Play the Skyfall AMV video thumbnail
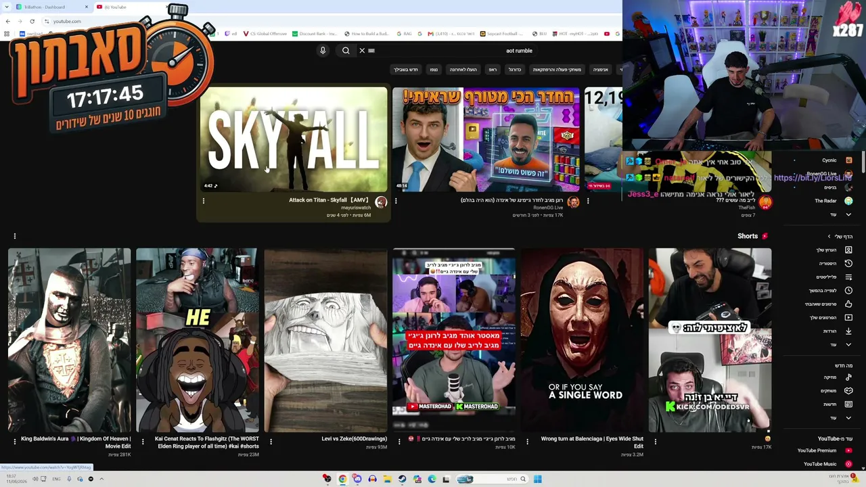This screenshot has width=866, height=487. (x=293, y=139)
